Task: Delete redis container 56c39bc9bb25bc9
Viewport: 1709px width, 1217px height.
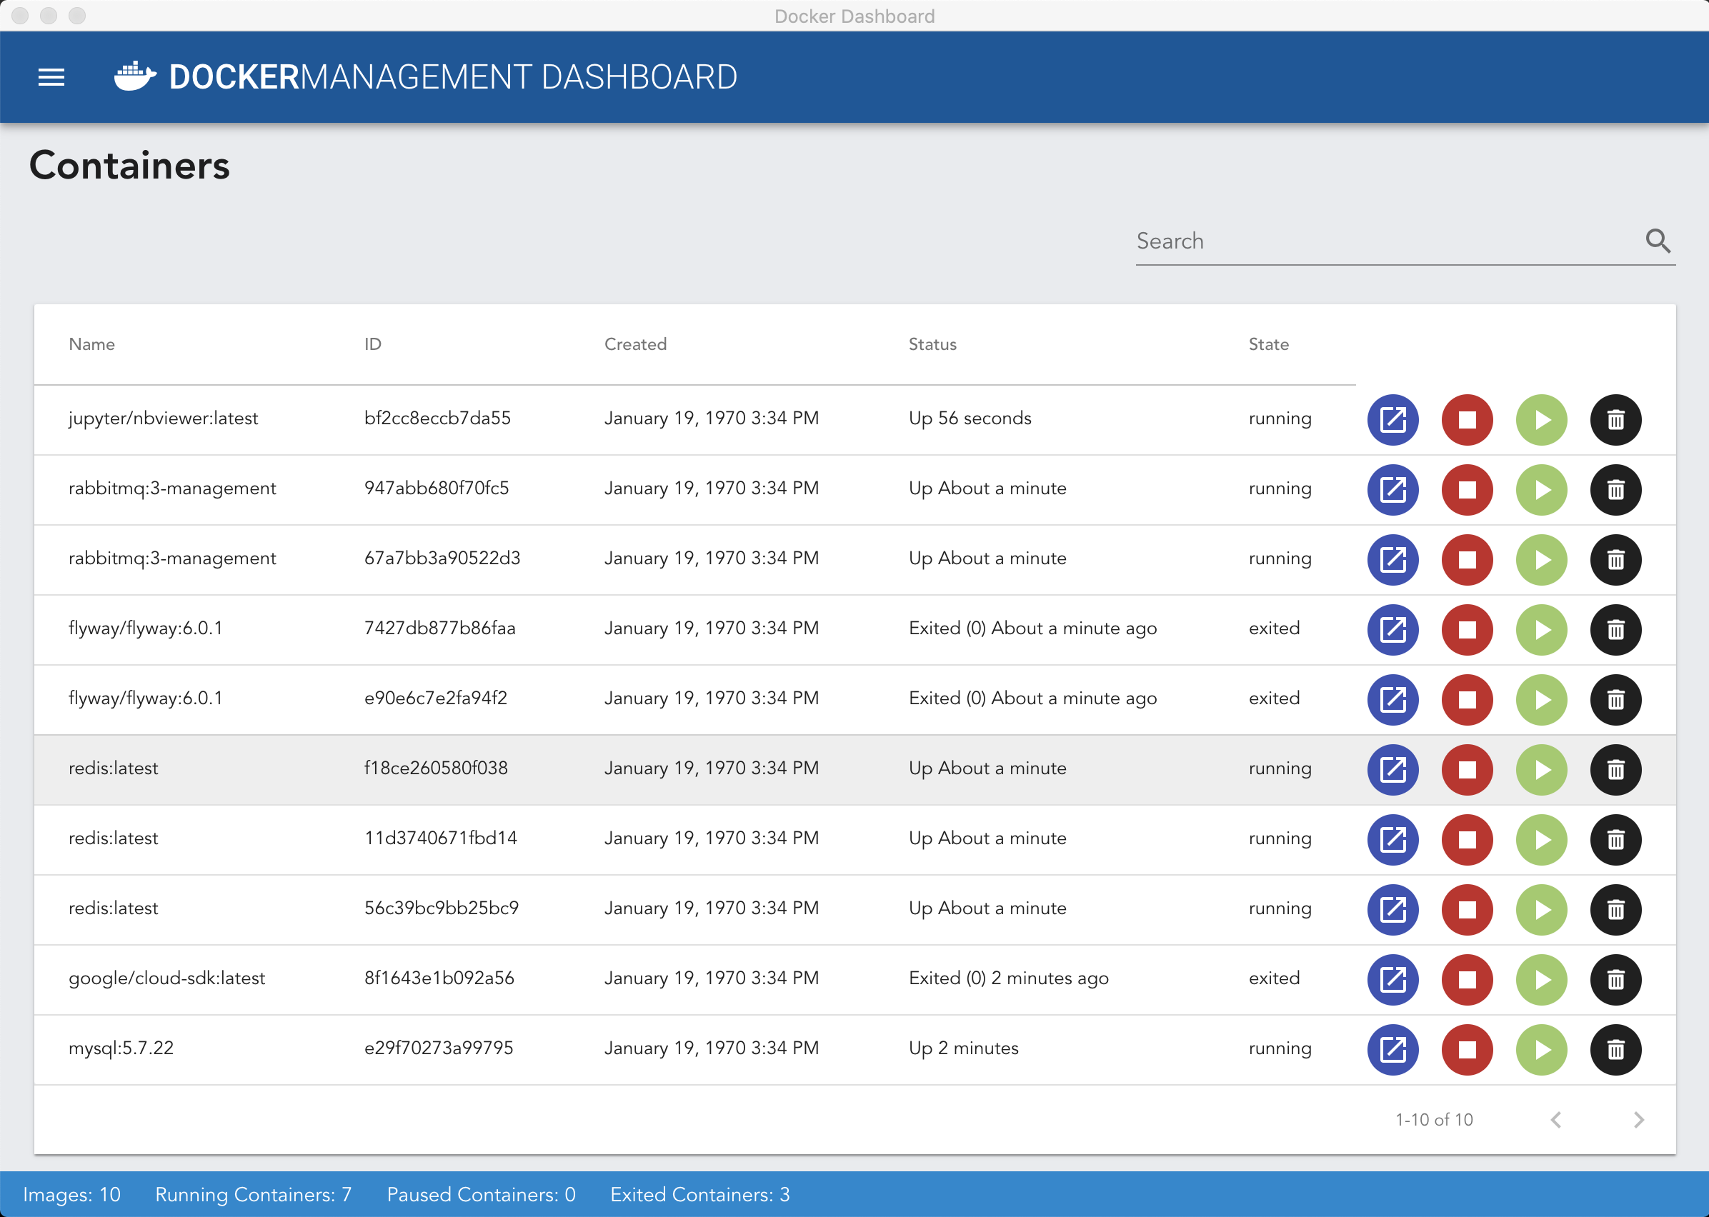Action: pos(1615,909)
